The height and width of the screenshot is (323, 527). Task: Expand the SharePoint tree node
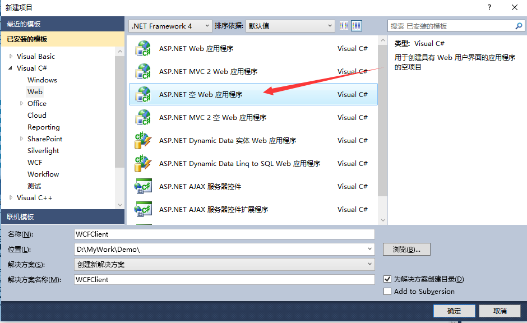(21, 139)
